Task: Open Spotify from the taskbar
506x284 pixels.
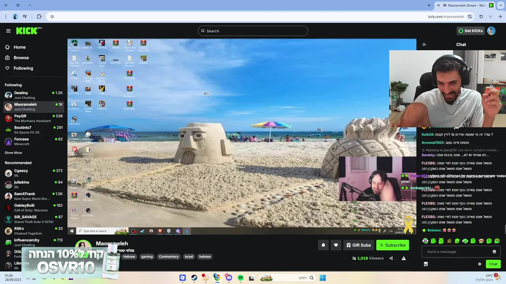Action: 240,278
